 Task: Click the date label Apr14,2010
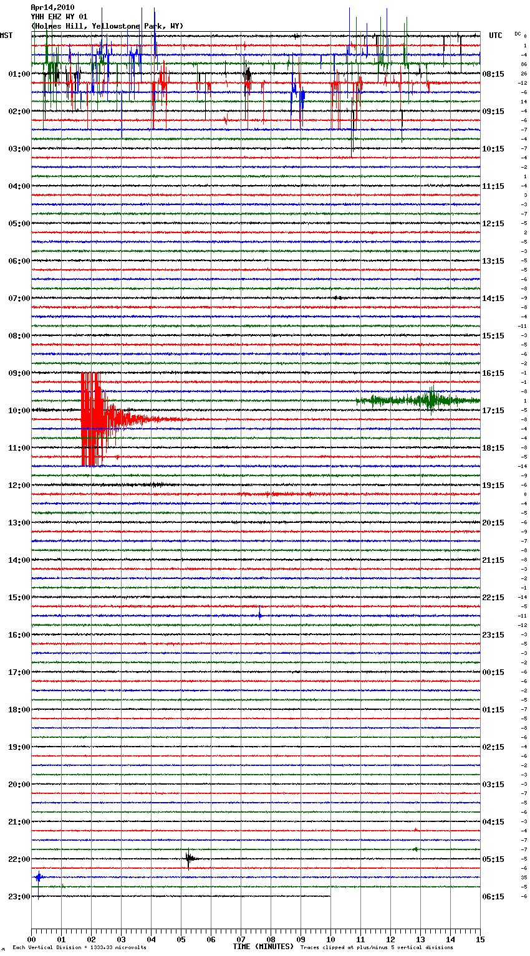click(x=52, y=7)
